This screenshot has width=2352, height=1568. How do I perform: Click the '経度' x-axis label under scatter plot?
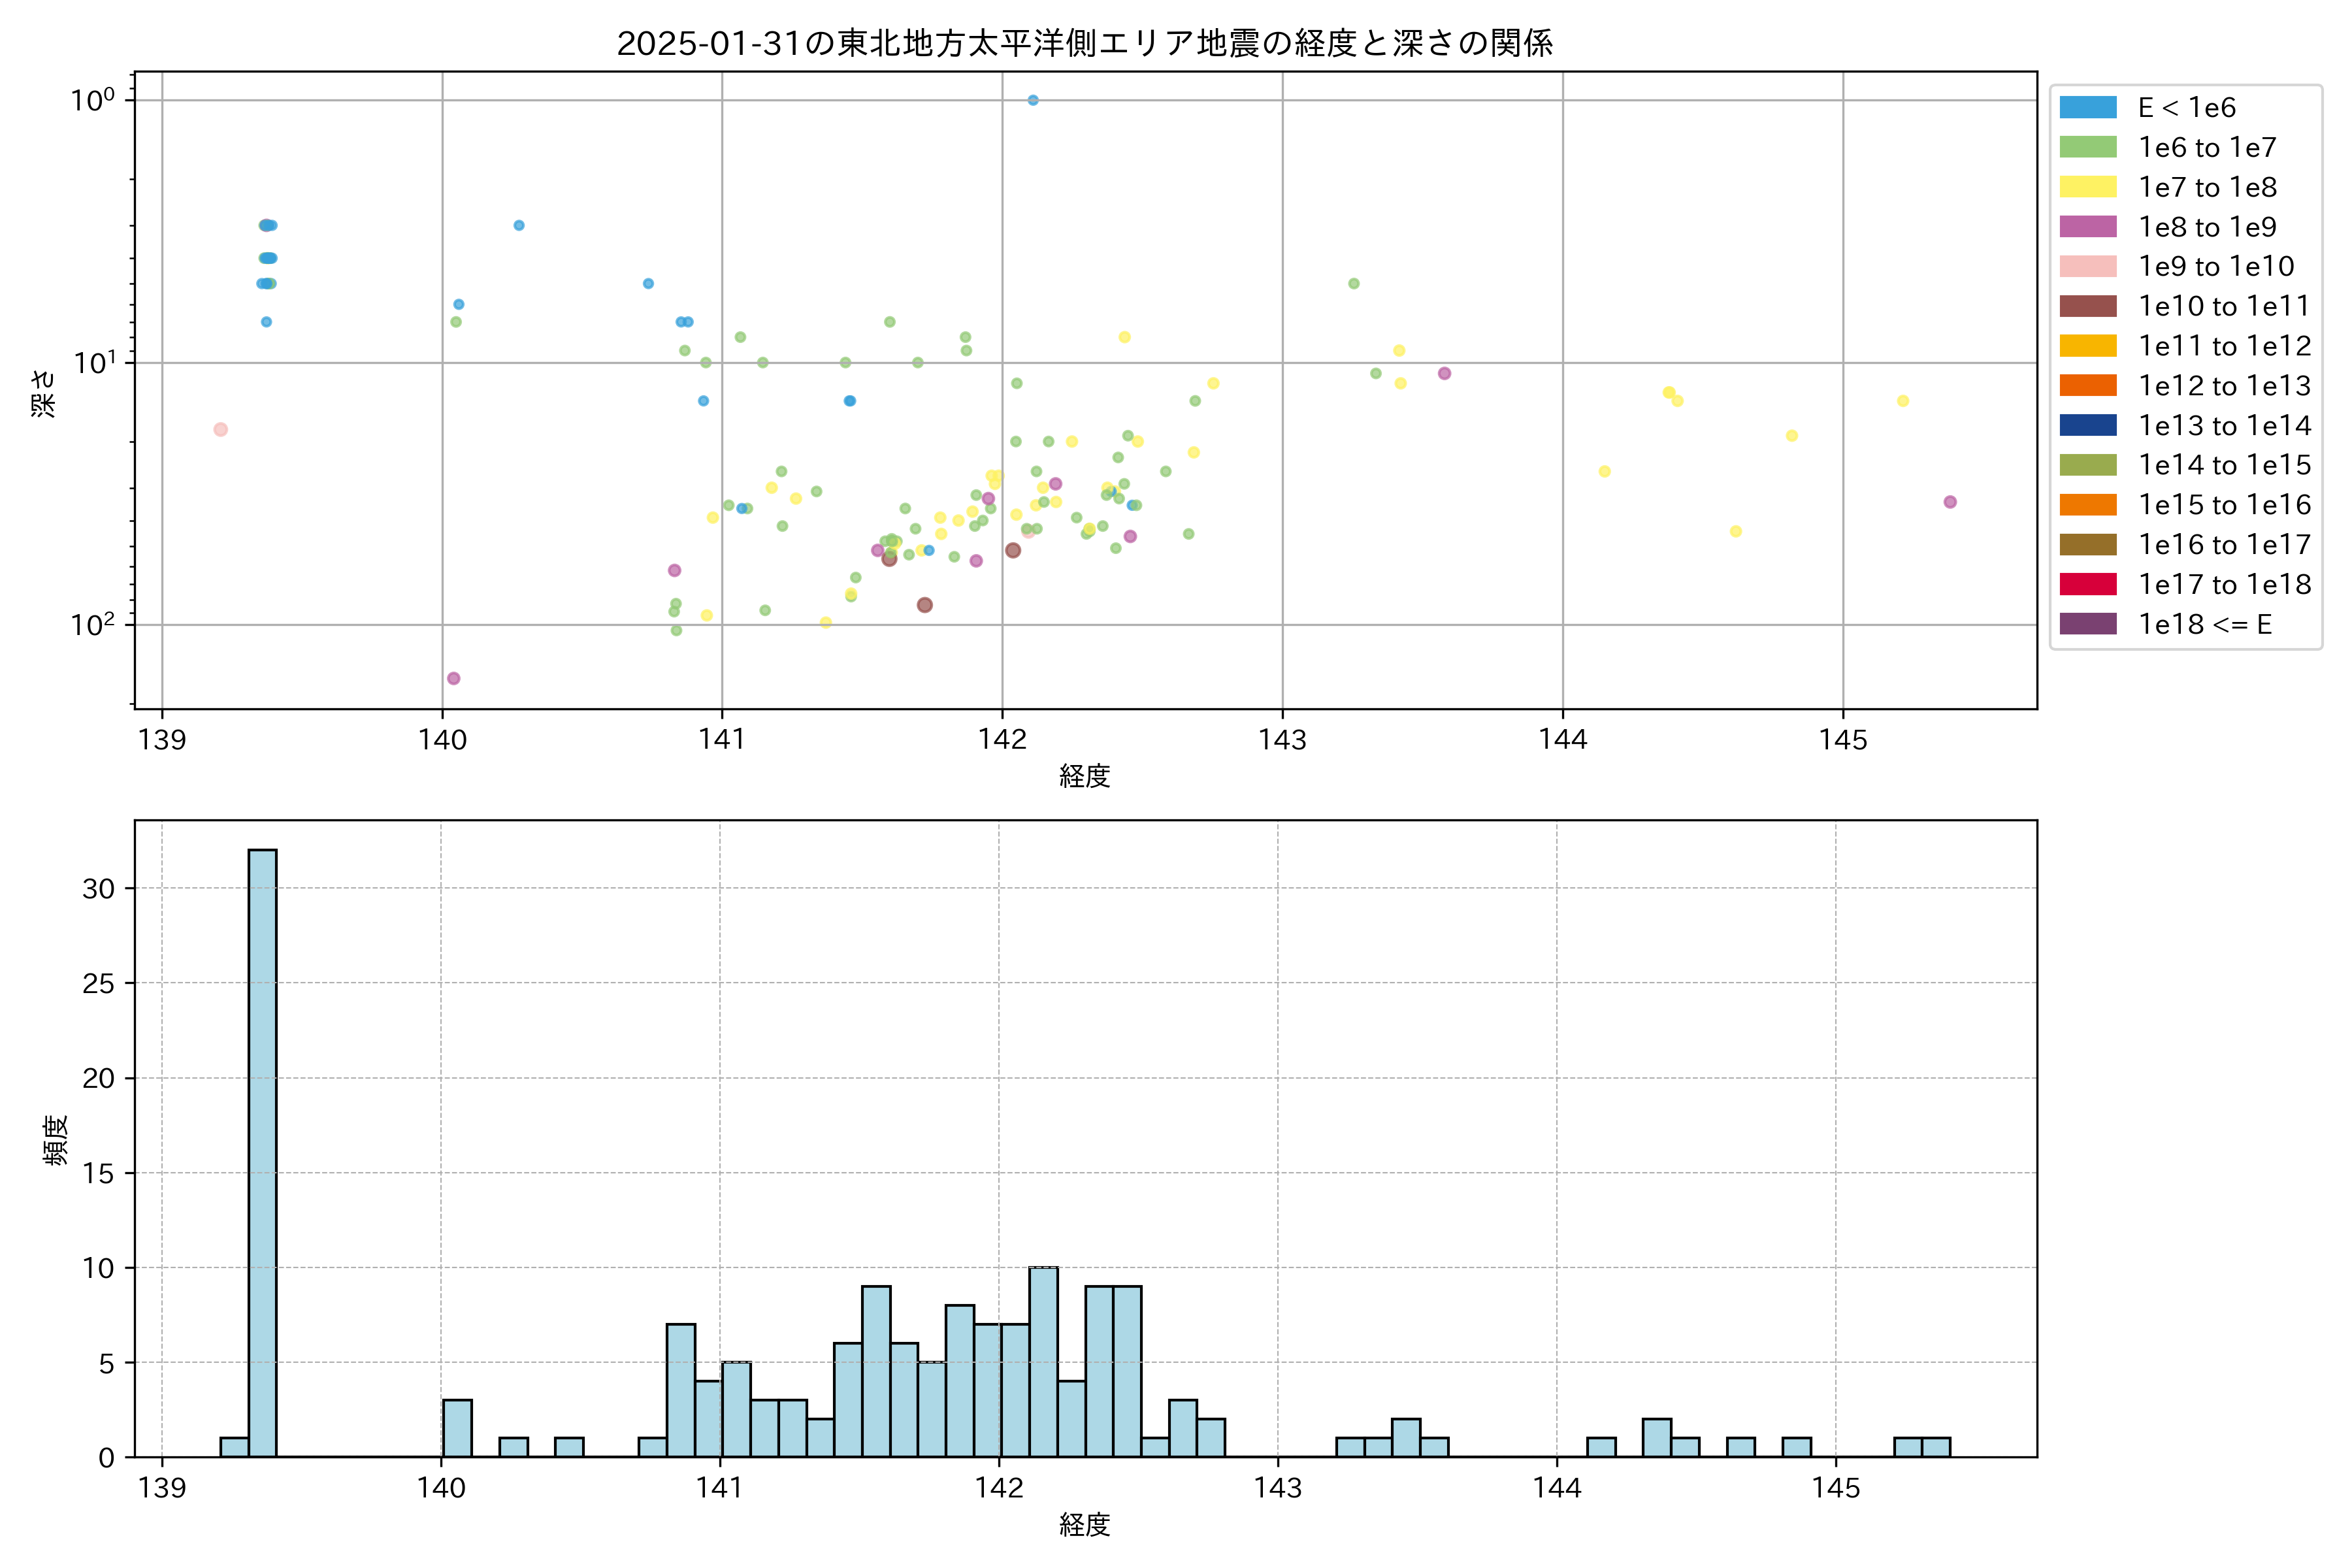tap(1084, 776)
